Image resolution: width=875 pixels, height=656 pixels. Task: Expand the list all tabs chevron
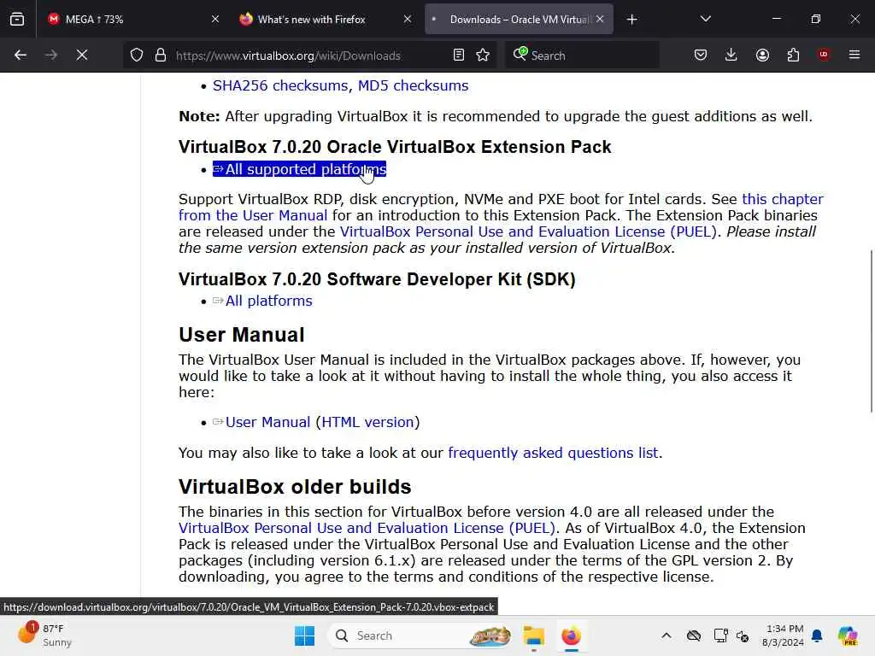705,20
